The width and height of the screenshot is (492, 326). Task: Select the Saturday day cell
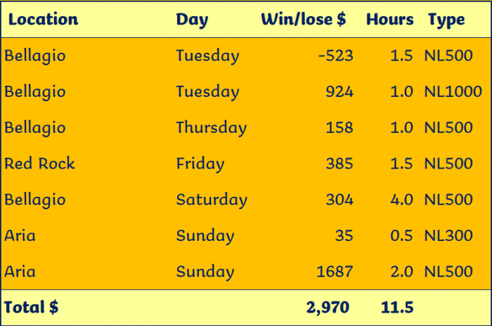click(x=212, y=200)
